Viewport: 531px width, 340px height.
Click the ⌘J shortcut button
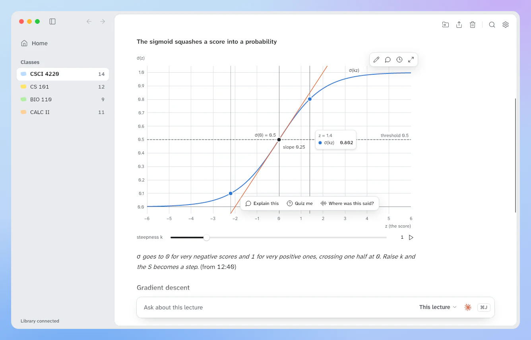coord(484,307)
